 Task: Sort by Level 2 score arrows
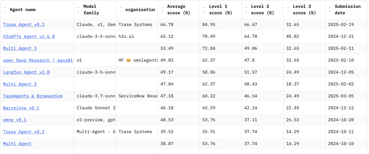click(246, 10)
